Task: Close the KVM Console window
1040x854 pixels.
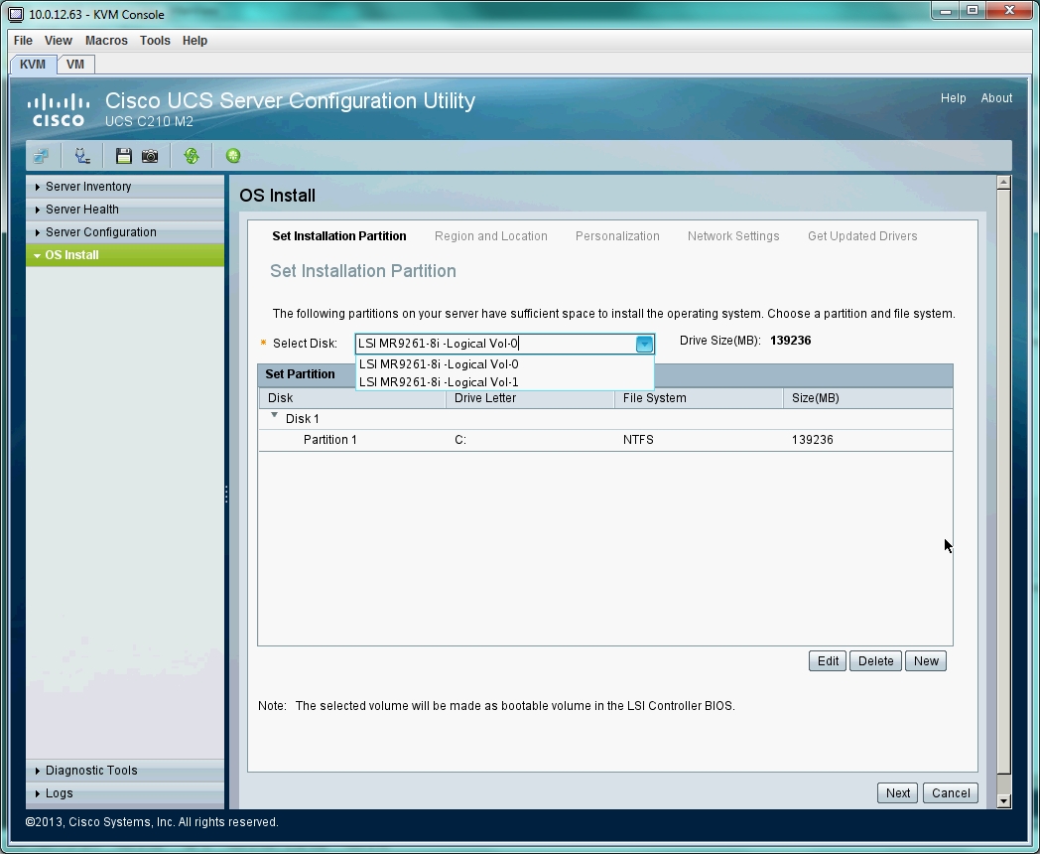Action: click(x=1009, y=11)
